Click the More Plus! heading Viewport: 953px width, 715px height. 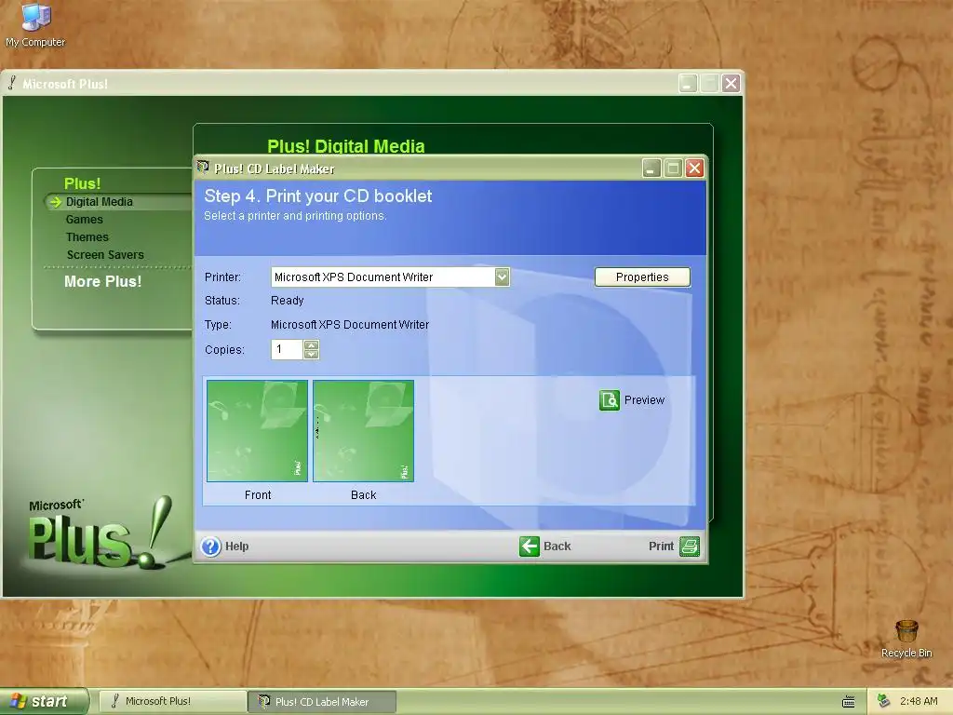click(102, 281)
